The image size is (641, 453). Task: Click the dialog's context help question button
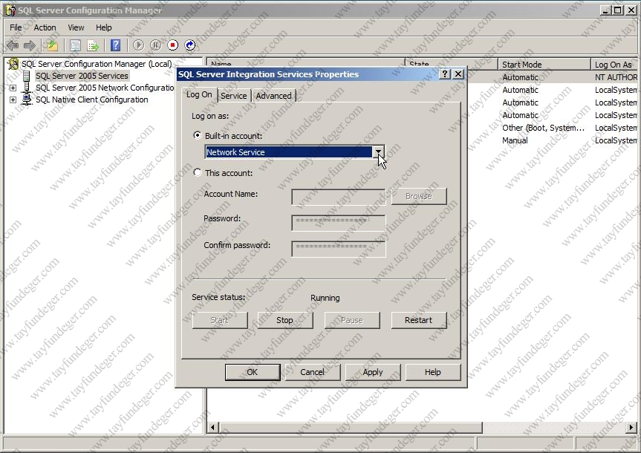click(445, 74)
